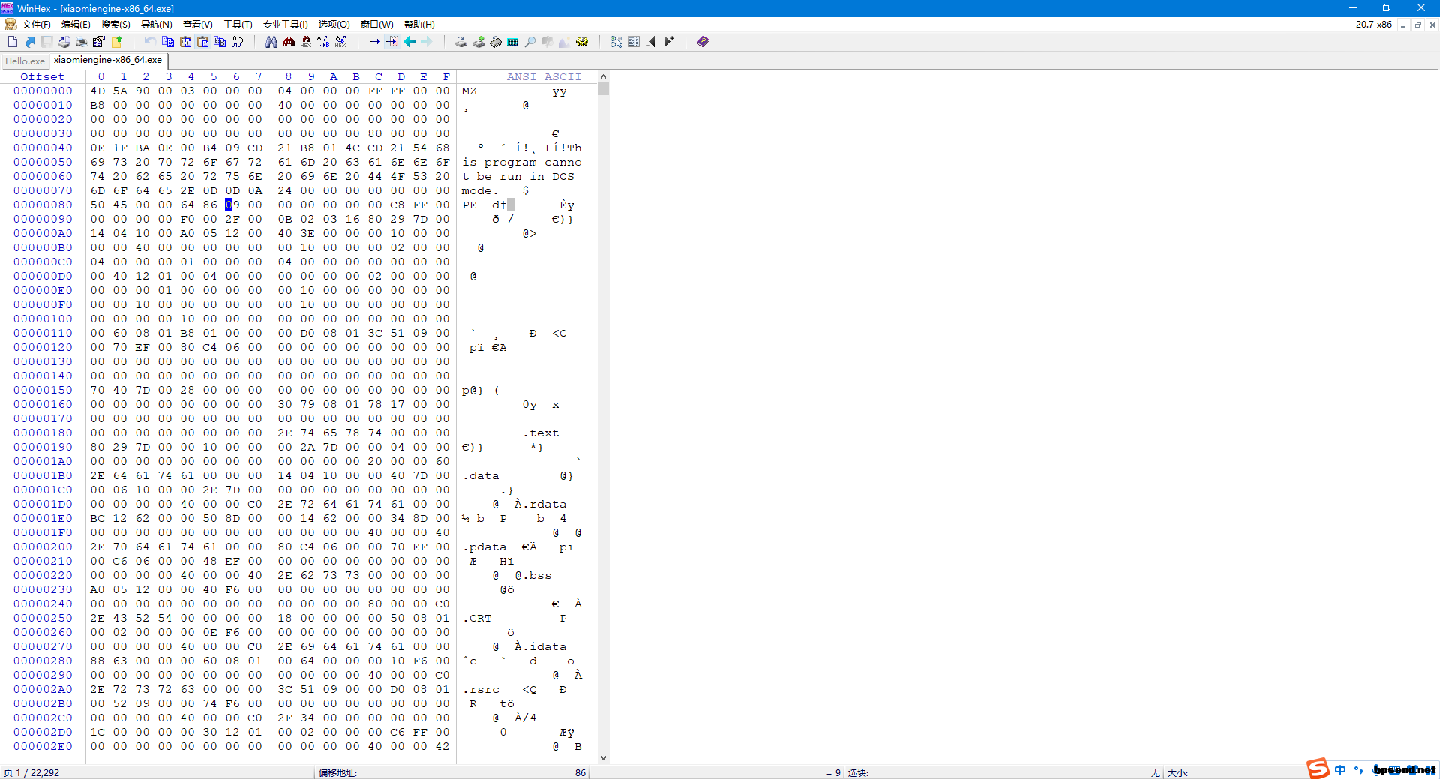Click the ANSI ASCII column header

pos(544,76)
